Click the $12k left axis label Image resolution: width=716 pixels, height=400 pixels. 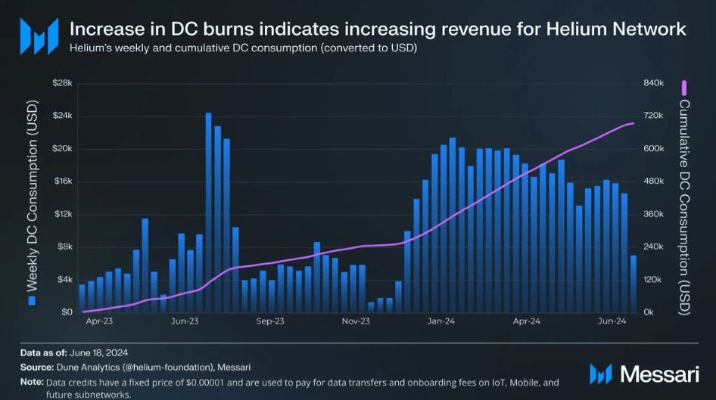click(63, 214)
